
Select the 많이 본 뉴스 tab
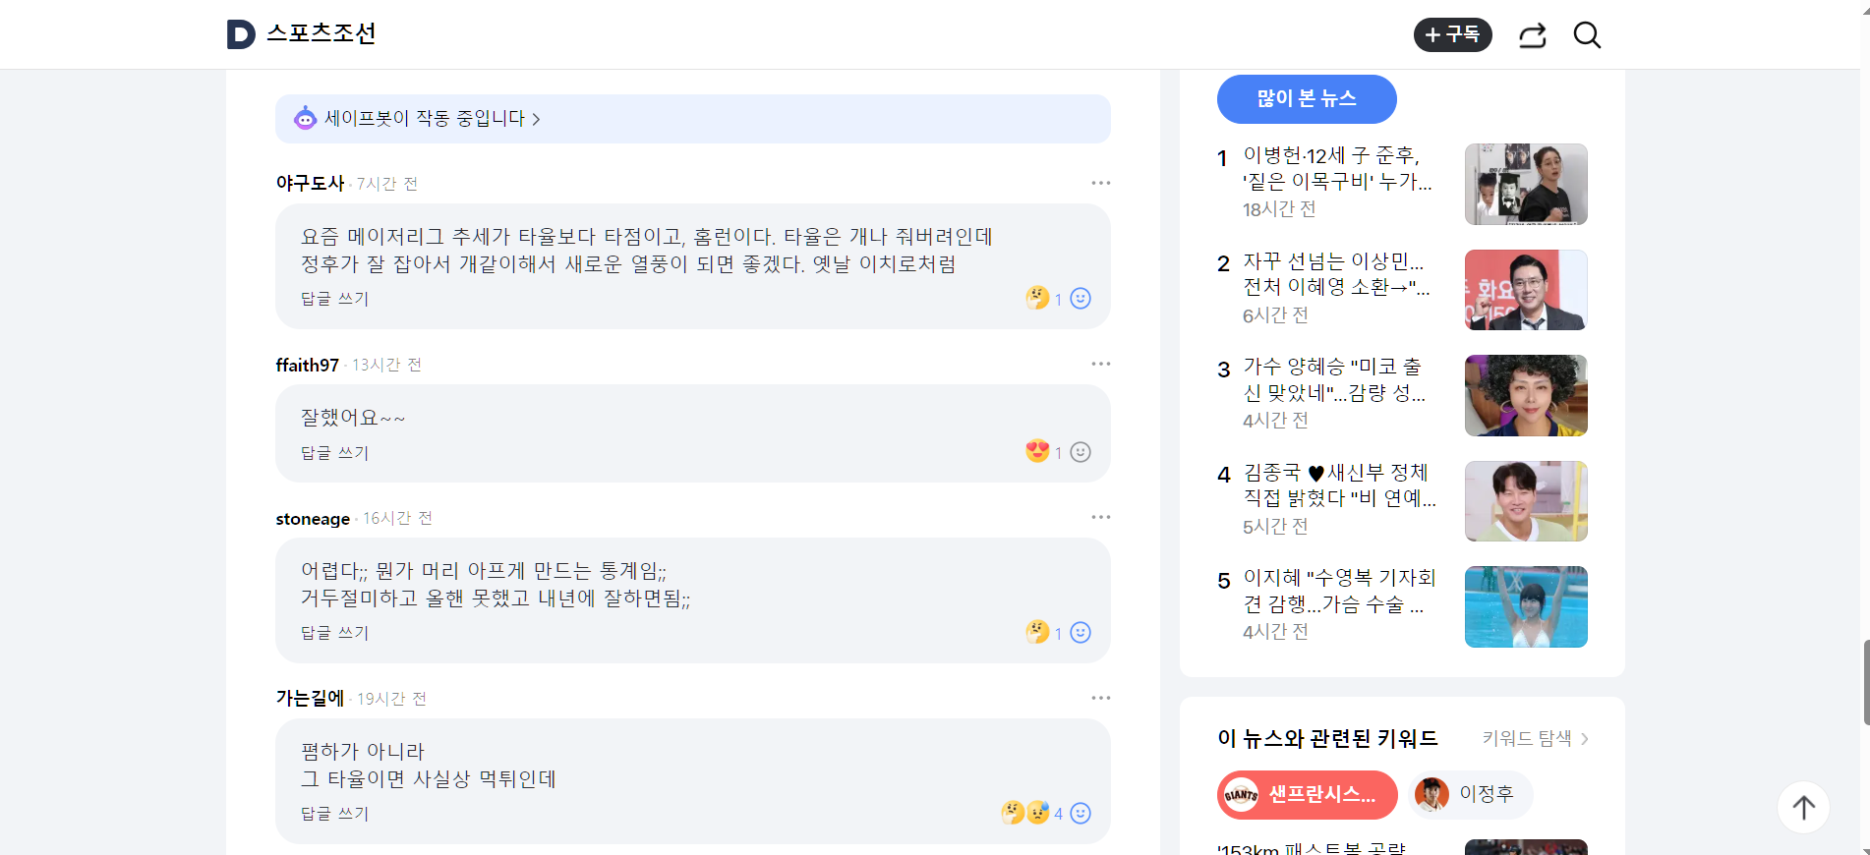click(1307, 99)
